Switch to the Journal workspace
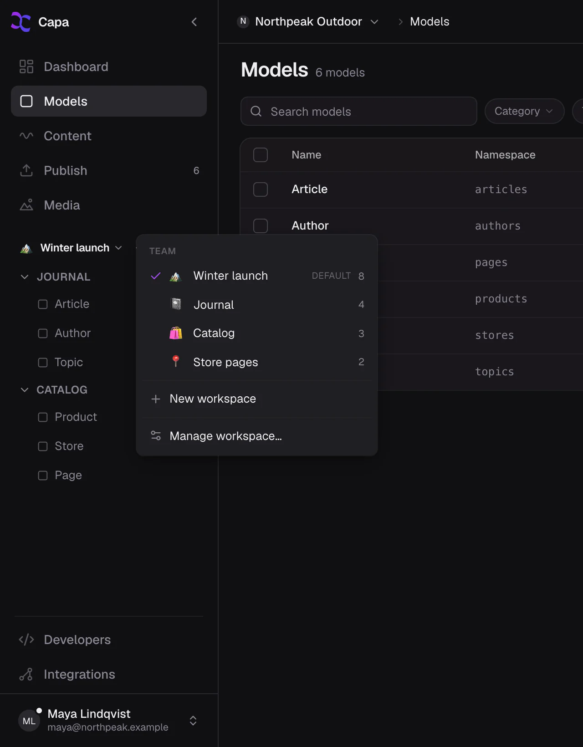 [257, 305]
